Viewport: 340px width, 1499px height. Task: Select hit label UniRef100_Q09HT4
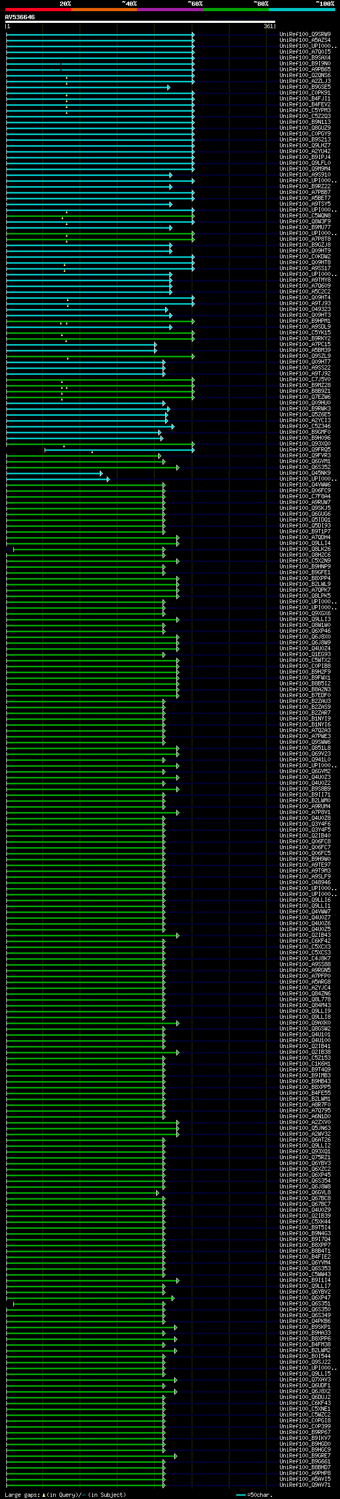(x=305, y=297)
